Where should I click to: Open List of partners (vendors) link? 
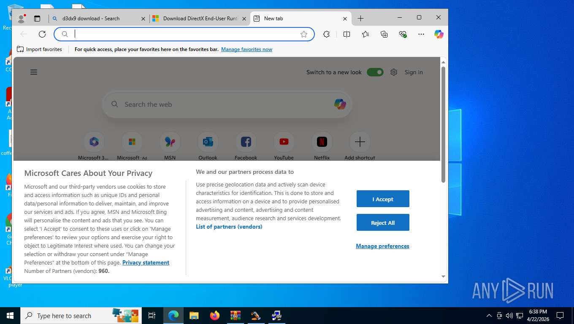point(229,227)
